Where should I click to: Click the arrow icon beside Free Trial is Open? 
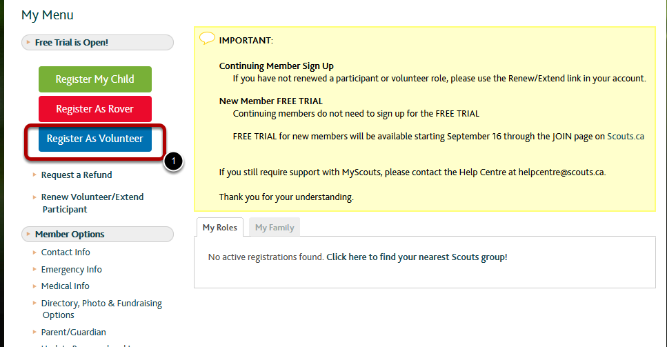click(28, 42)
